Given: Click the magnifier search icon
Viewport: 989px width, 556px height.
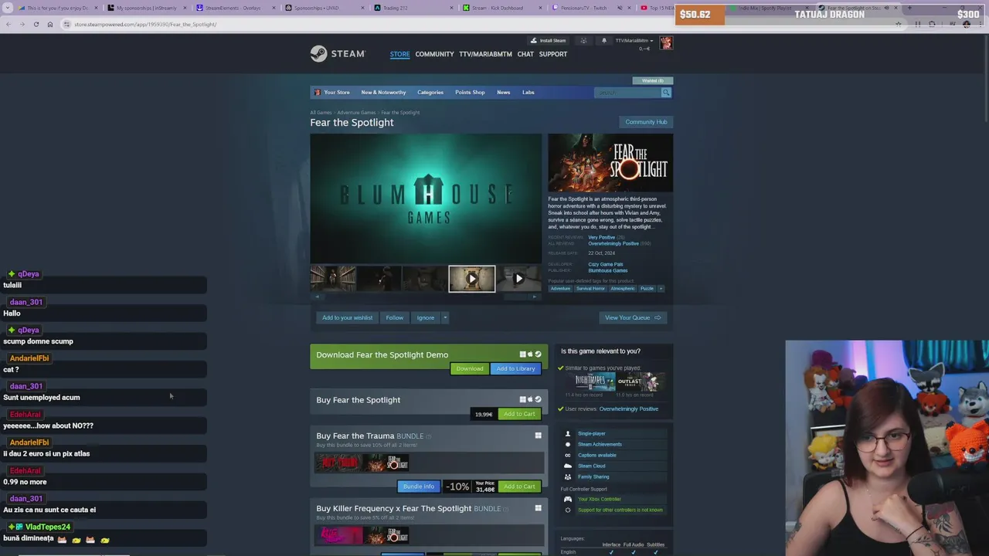Looking at the screenshot, I should click(x=666, y=92).
